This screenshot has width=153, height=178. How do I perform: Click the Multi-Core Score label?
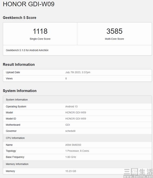[x=115, y=39]
